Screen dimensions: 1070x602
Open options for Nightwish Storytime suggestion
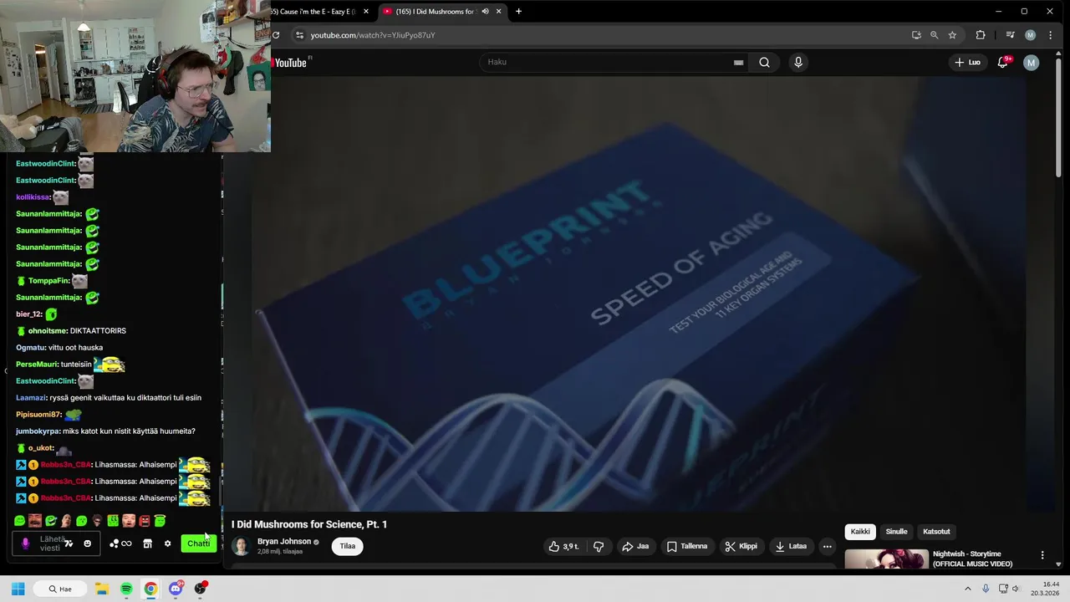(1042, 554)
